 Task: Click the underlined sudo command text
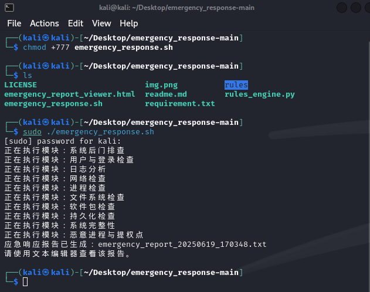point(32,132)
